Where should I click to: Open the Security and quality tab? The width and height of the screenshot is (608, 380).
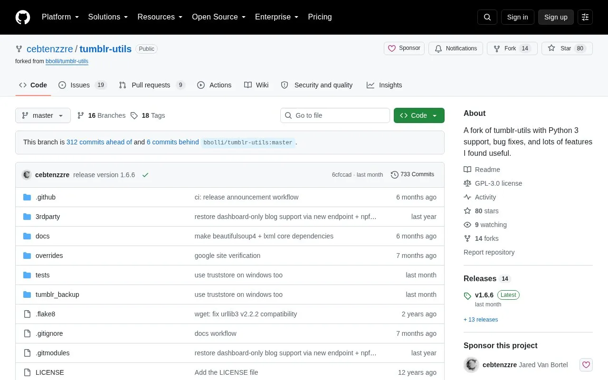tap(317, 85)
